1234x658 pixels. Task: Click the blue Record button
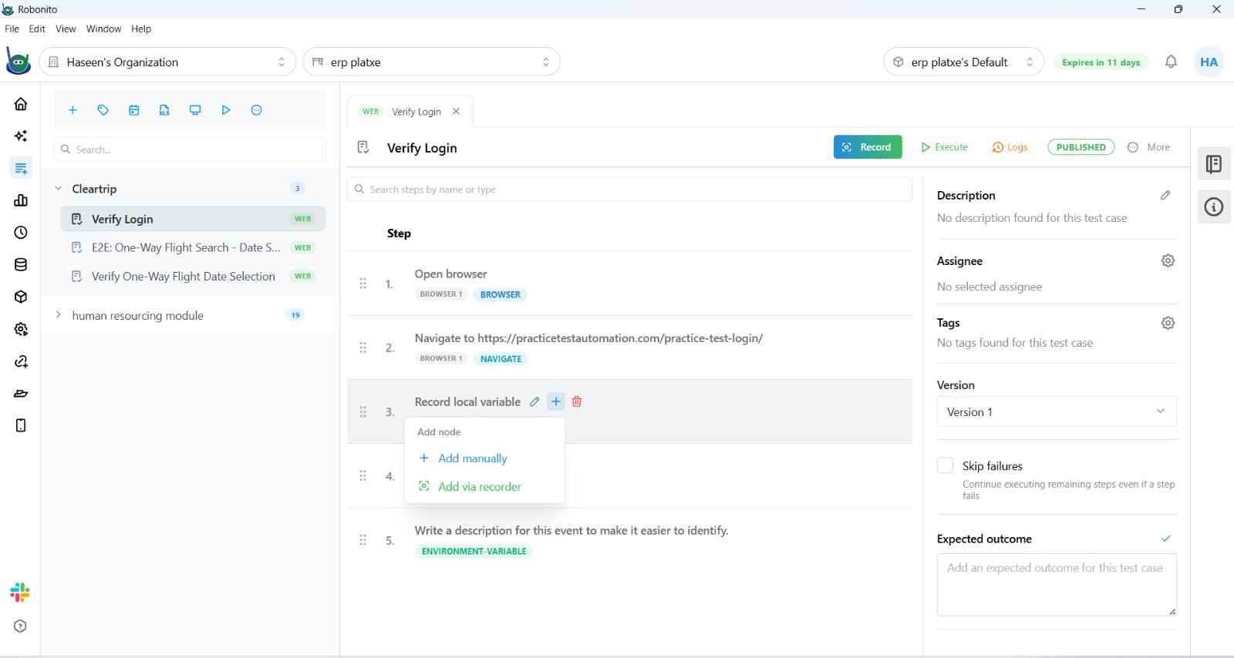click(x=868, y=147)
